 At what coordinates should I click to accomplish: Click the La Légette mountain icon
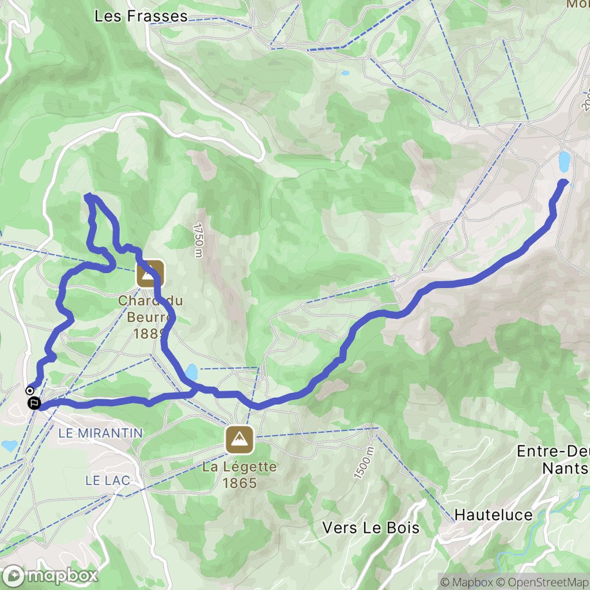tap(239, 440)
